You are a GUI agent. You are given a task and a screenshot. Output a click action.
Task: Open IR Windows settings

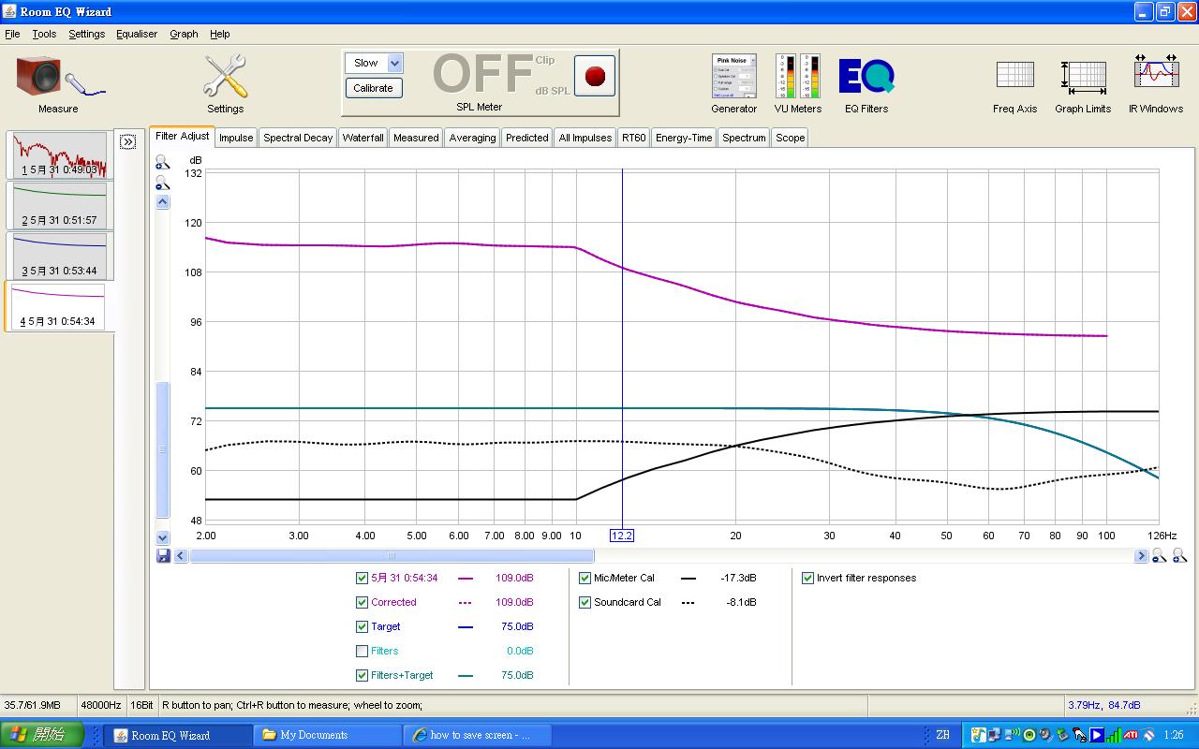tap(1155, 82)
